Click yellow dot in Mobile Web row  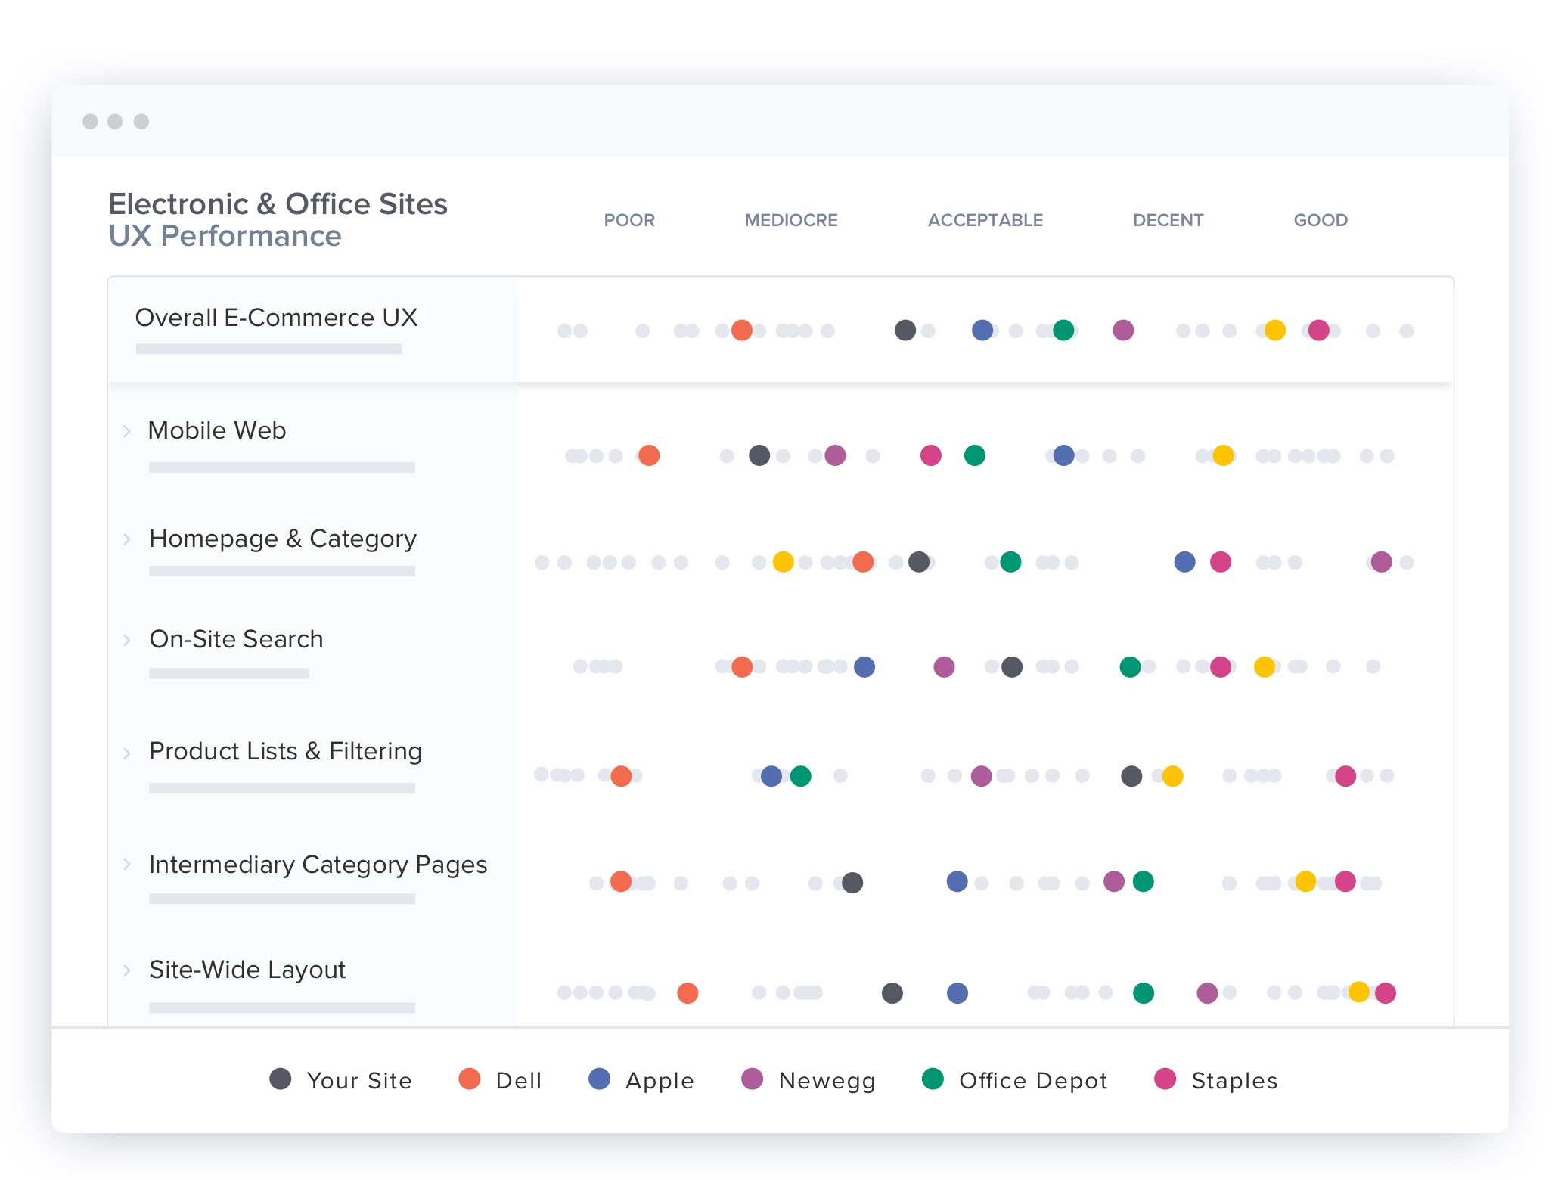1223,455
